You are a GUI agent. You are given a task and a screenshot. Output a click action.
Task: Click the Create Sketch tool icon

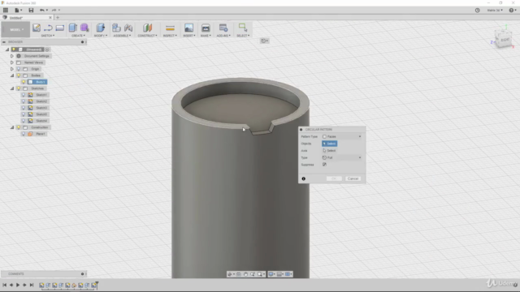(x=37, y=28)
